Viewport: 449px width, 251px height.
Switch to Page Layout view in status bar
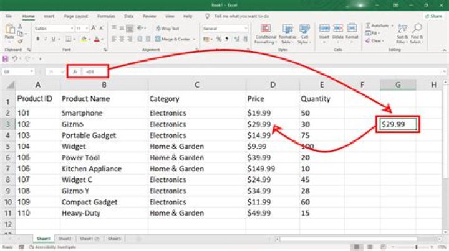point(370,247)
